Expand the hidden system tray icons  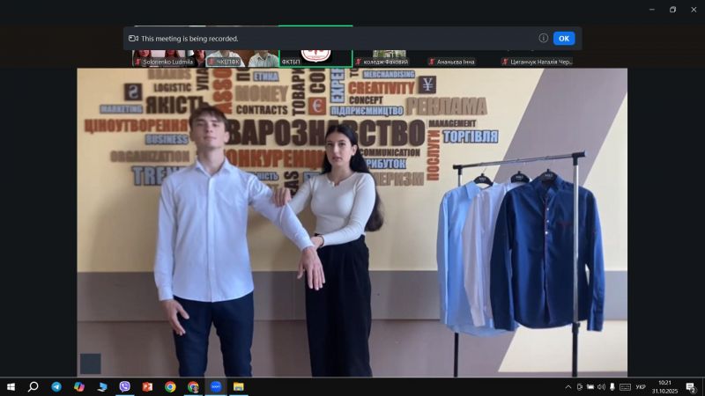568,386
